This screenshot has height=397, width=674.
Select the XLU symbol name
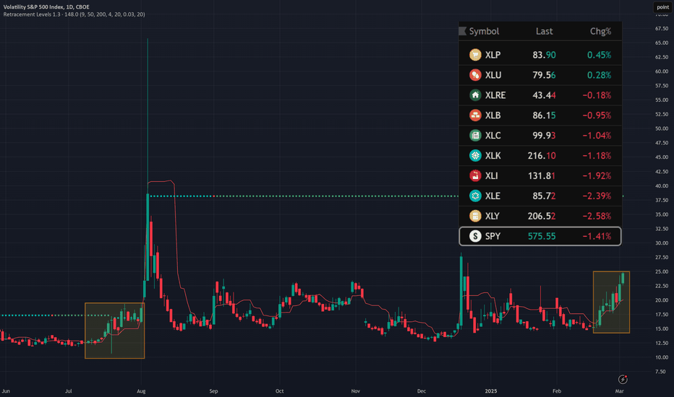click(493, 75)
